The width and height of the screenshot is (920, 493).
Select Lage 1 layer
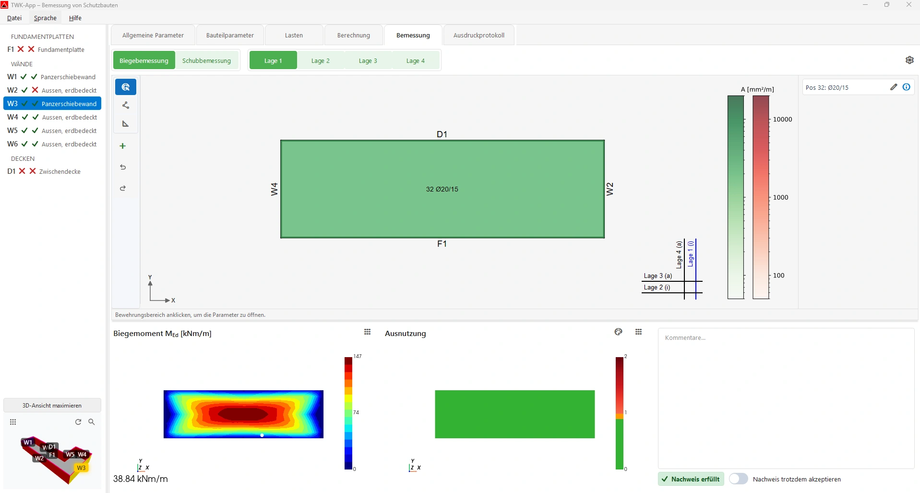pos(273,60)
